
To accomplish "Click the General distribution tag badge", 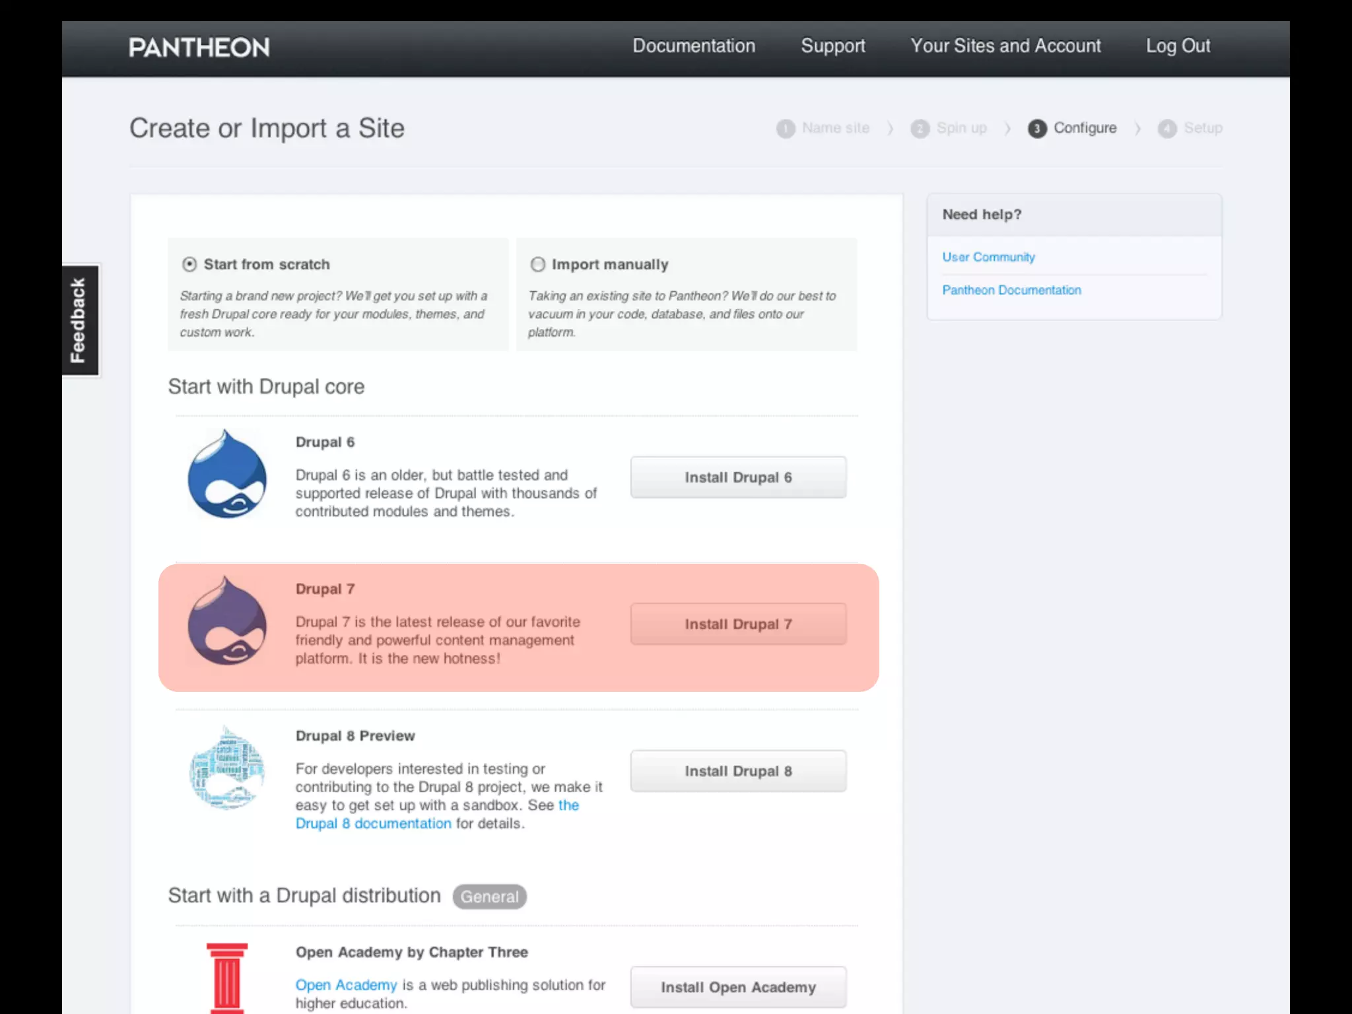I will [x=489, y=896].
